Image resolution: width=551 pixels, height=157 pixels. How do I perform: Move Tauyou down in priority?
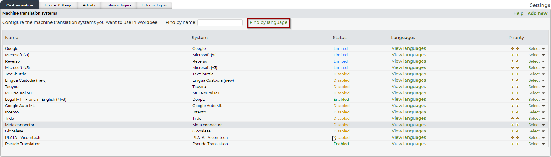coord(517,87)
